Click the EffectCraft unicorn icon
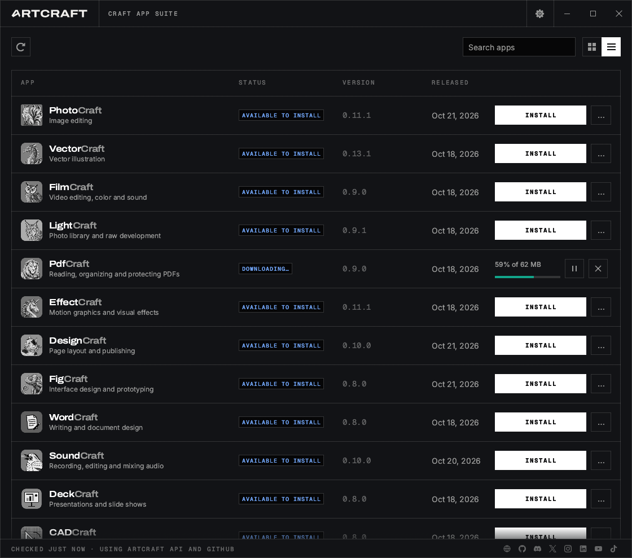Screen dimensions: 632x558 (x=32, y=307)
